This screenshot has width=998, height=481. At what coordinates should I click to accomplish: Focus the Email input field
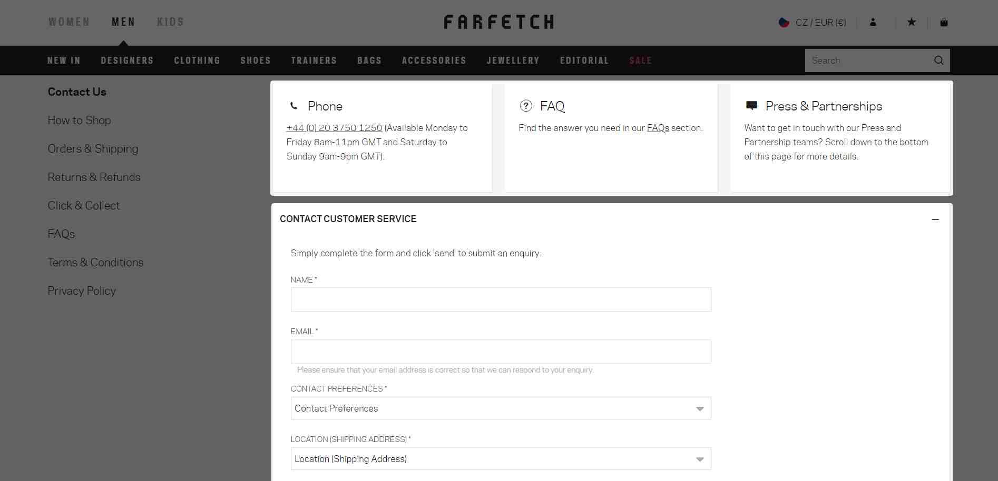501,352
